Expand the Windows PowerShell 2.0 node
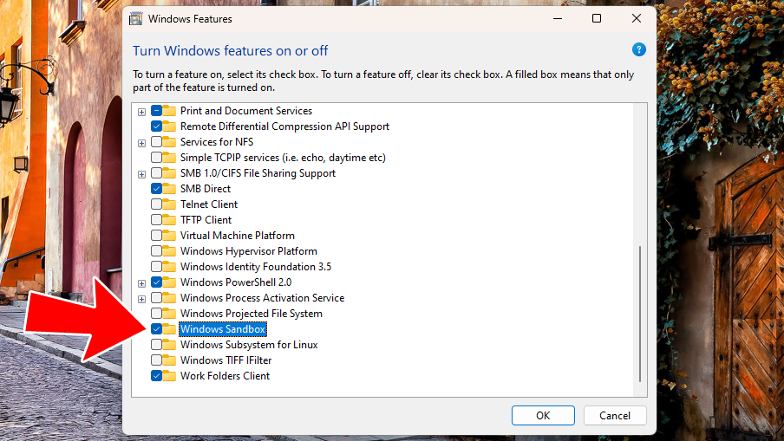784x441 pixels. [142, 283]
